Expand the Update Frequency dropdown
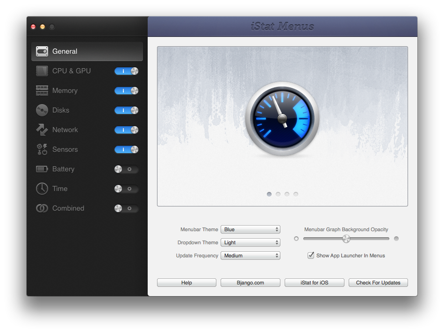This screenshot has width=444, height=333. pos(250,255)
